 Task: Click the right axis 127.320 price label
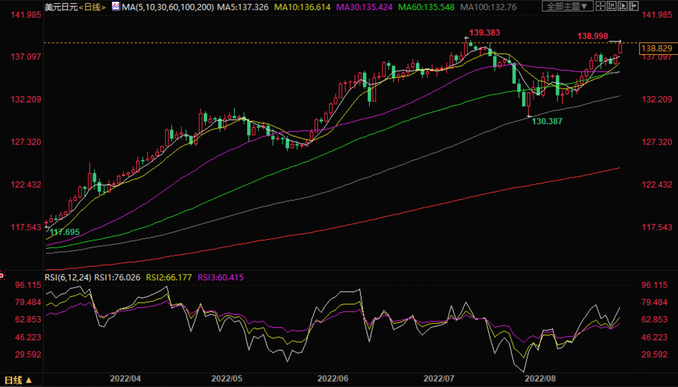pyautogui.click(x=657, y=142)
